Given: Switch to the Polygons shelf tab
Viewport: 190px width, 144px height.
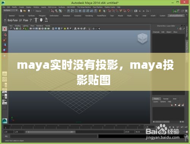Looking at the screenshot, I should [42, 16].
